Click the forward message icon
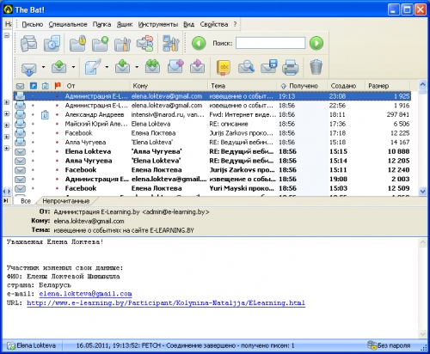The width and height of the screenshot is (430, 354). (175, 67)
